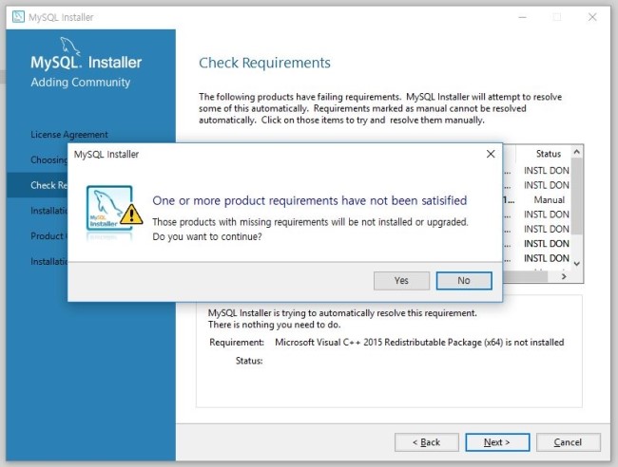This screenshot has height=467, width=618.
Task: Click the Status column header
Action: pos(549,154)
